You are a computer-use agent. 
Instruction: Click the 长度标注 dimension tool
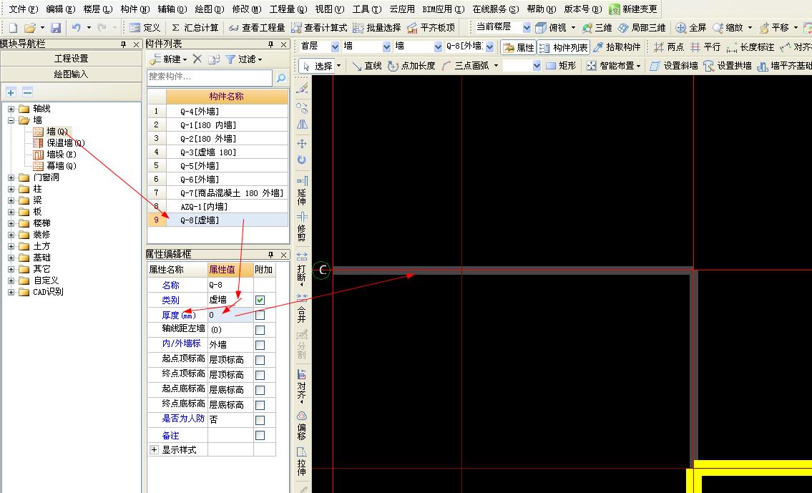tap(750, 47)
